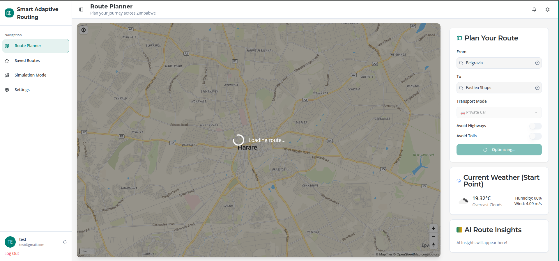Click the 19.32°C temperature value
Screen dimensions: 559x261
[481, 198]
